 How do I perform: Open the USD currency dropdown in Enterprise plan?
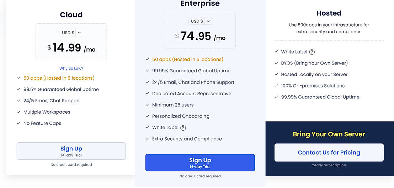click(x=200, y=21)
